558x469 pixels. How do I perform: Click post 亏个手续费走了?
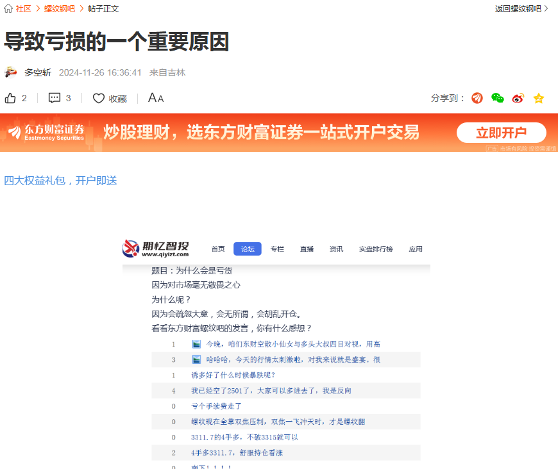(x=216, y=406)
